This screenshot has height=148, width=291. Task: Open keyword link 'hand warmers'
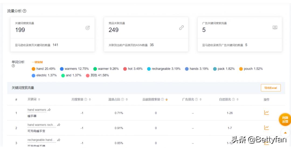tap(37, 110)
